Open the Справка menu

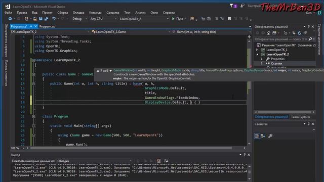pos(169,13)
